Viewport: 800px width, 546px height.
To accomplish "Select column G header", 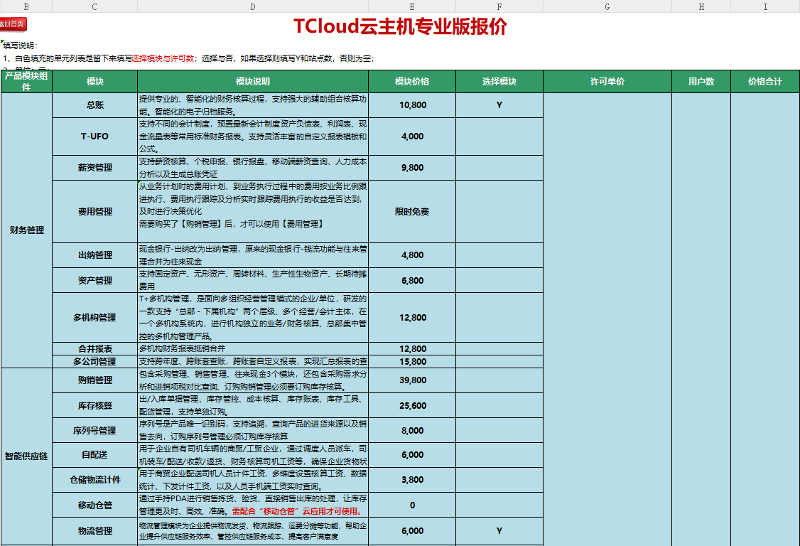I will 607,6.
